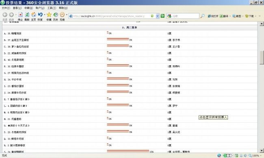264x158 pixels.
Task: Click the Back (后退) navigation icon
Action: [x=5, y=15]
